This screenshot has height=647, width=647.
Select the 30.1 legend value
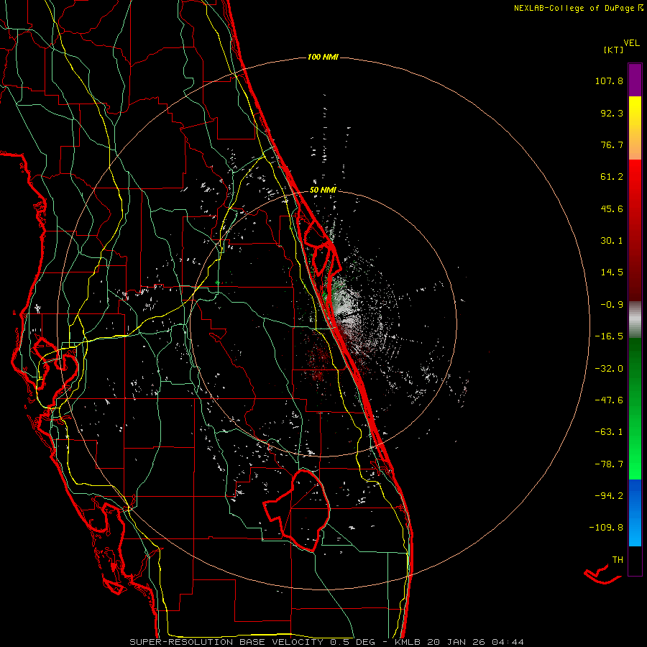tap(612, 241)
